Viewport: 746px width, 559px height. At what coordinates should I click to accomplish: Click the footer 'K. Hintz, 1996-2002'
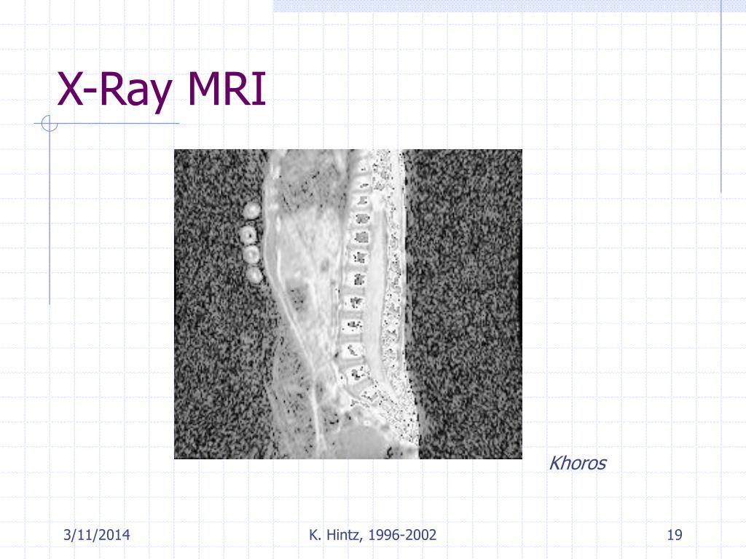click(x=372, y=535)
